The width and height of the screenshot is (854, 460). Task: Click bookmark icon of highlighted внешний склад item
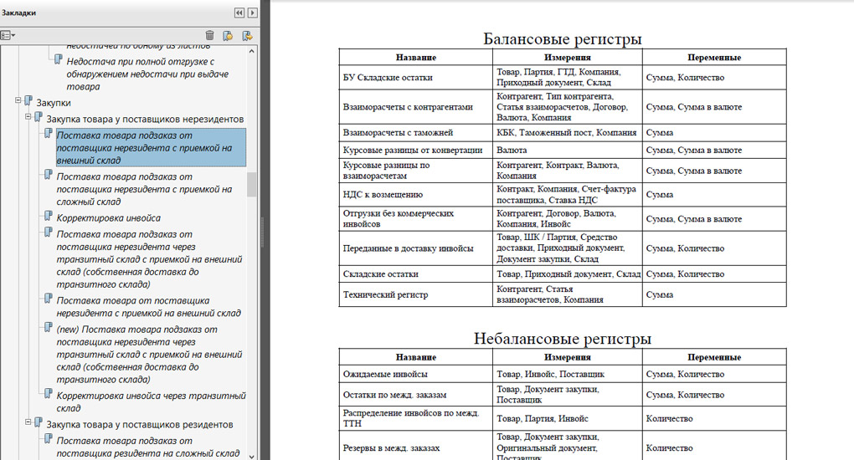click(x=49, y=133)
